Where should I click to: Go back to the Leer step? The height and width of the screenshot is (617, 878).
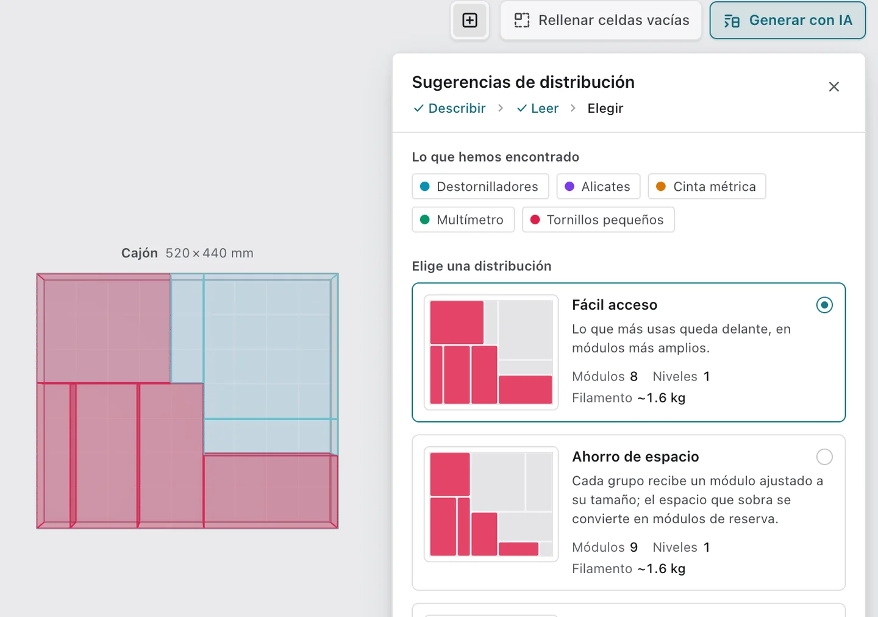[537, 108]
